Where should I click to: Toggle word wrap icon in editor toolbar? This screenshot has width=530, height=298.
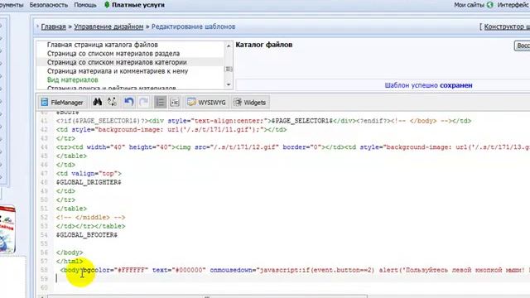coord(175,102)
